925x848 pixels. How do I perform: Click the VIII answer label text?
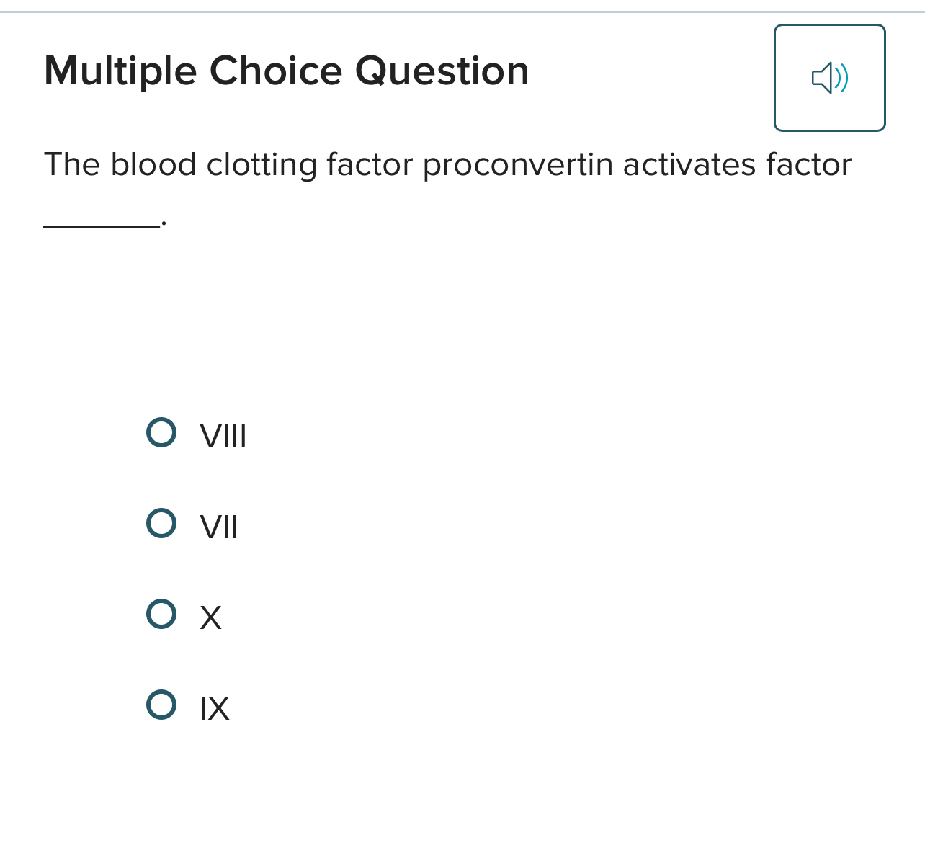(223, 437)
